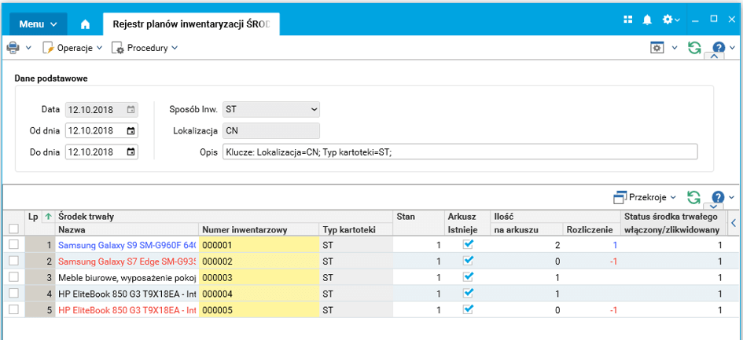
Task: Open the Sposób Inw. dropdown
Action: click(270, 109)
